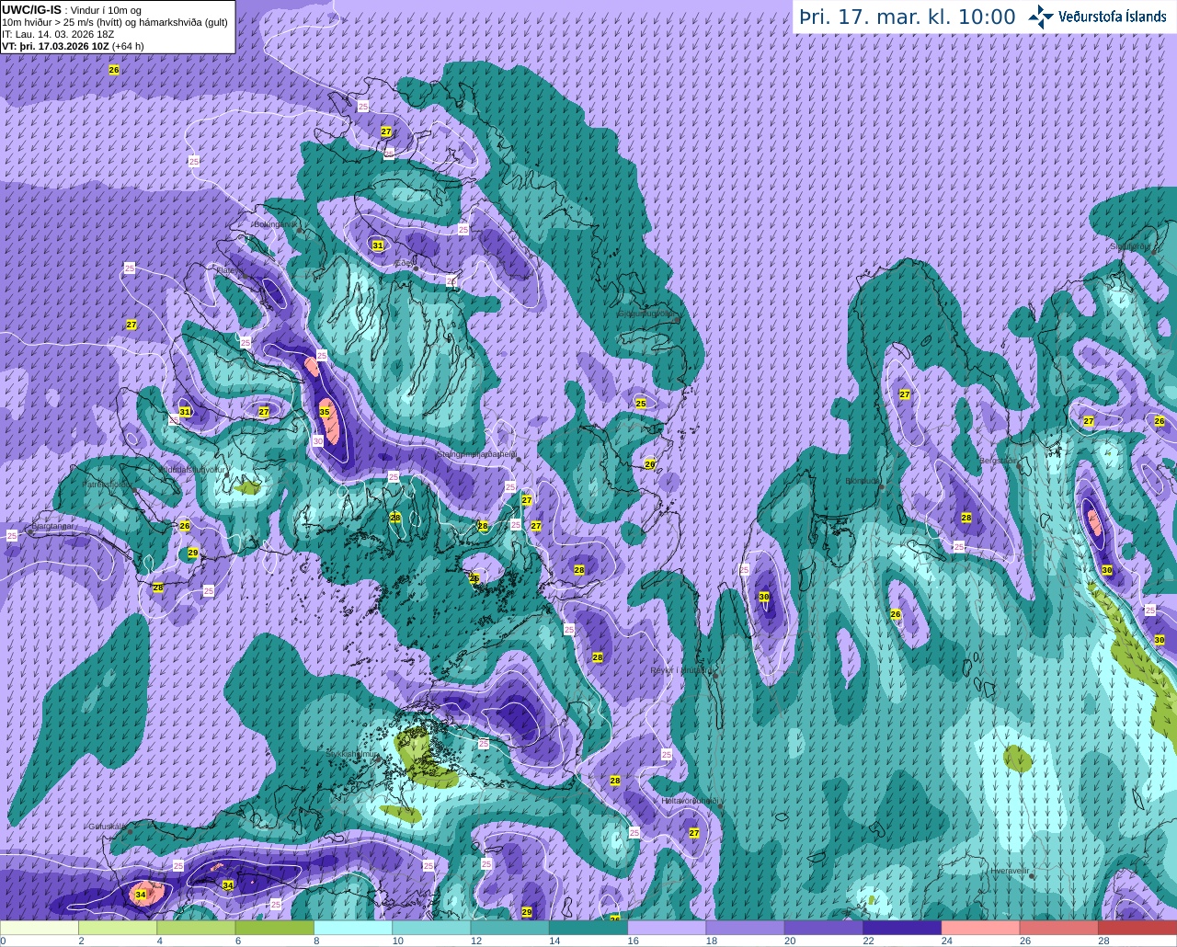Click the olive green 6–8 m/s legend swatch
Screen dimensions: 1177x947
tap(274, 928)
